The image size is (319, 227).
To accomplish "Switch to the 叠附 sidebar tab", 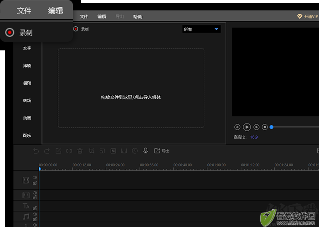I will point(27,83).
